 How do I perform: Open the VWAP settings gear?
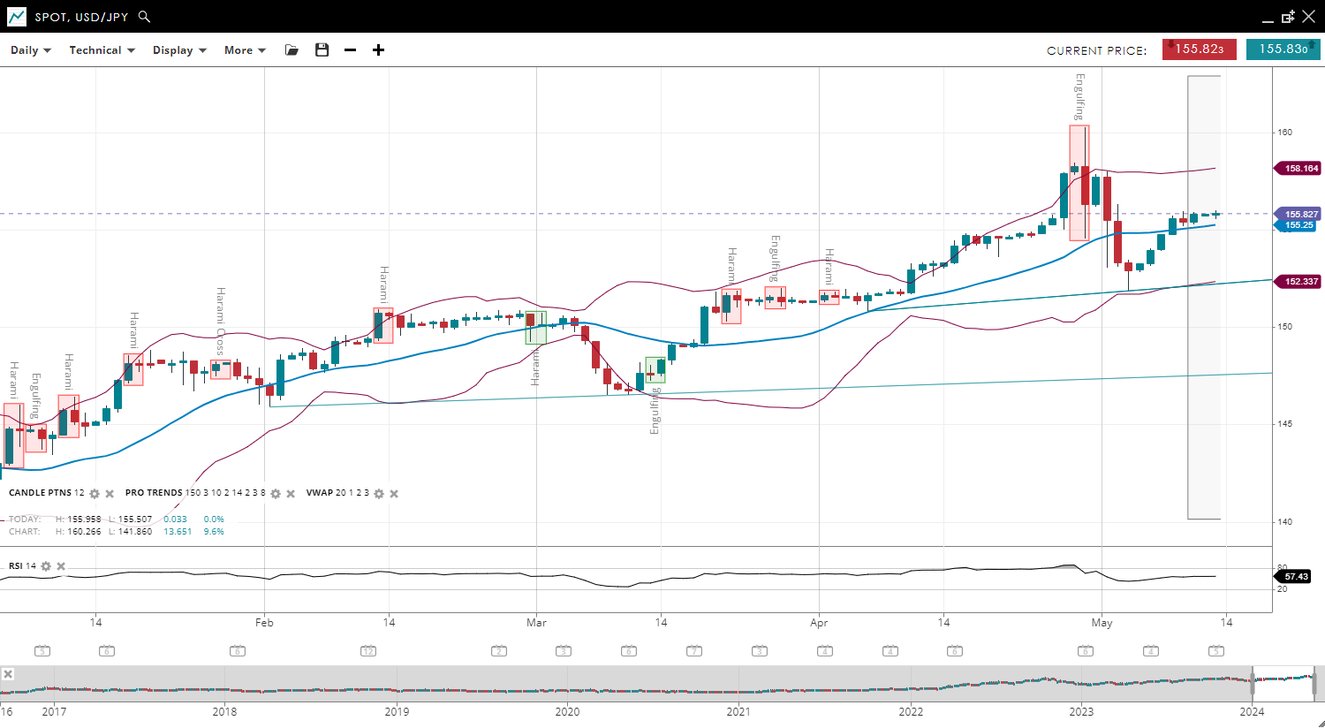[x=379, y=494]
